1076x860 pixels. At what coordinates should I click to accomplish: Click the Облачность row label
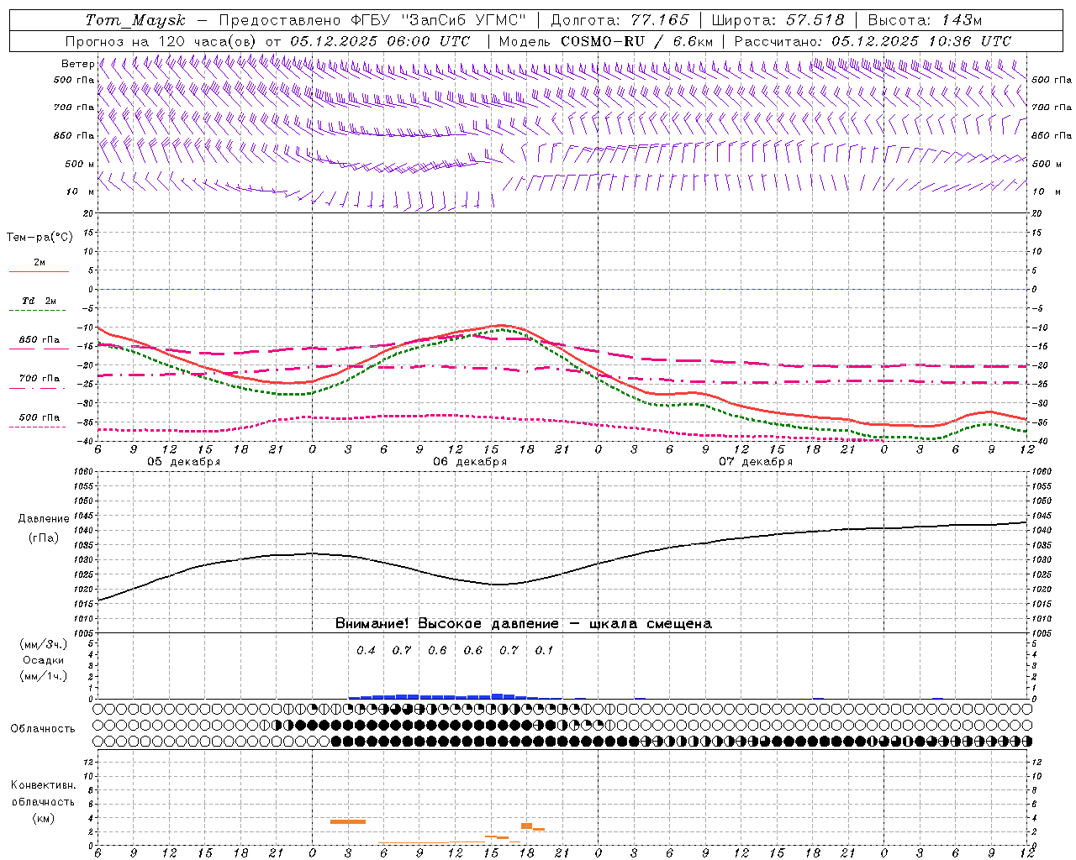pyautogui.click(x=43, y=729)
